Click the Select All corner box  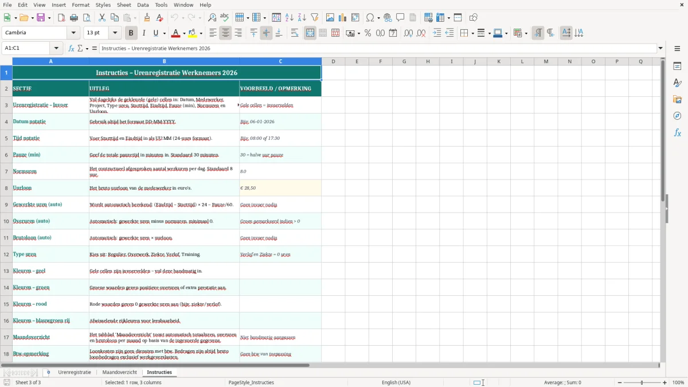point(6,61)
